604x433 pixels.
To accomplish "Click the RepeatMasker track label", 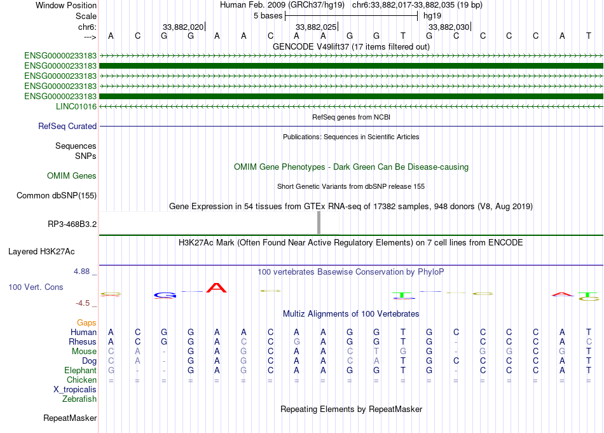I will coord(70,418).
